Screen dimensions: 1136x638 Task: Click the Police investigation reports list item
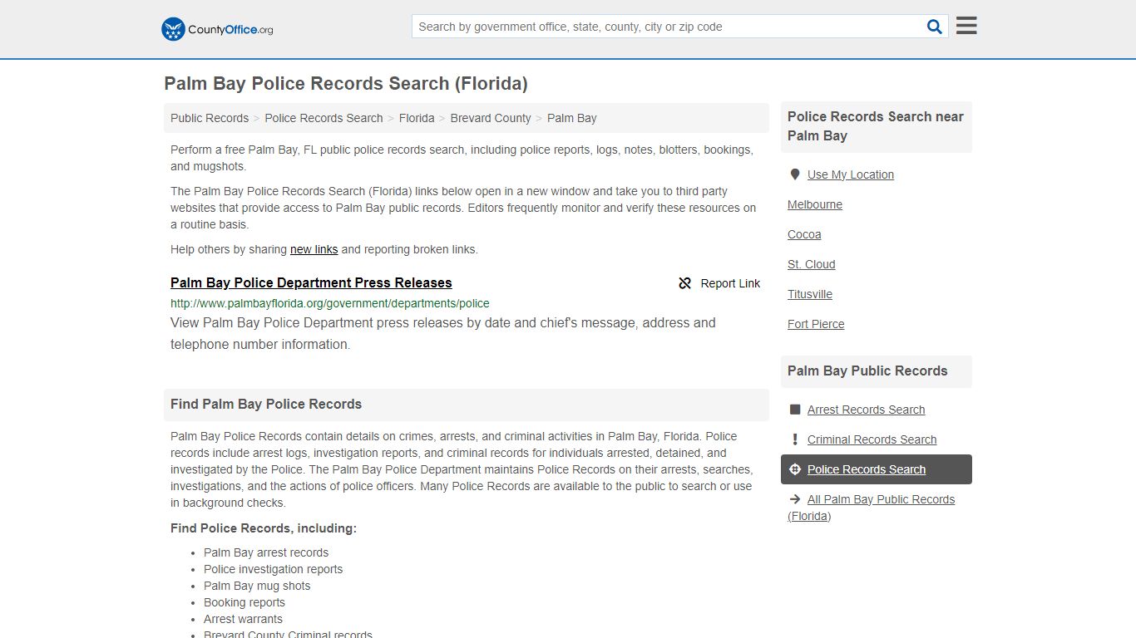[x=273, y=569]
